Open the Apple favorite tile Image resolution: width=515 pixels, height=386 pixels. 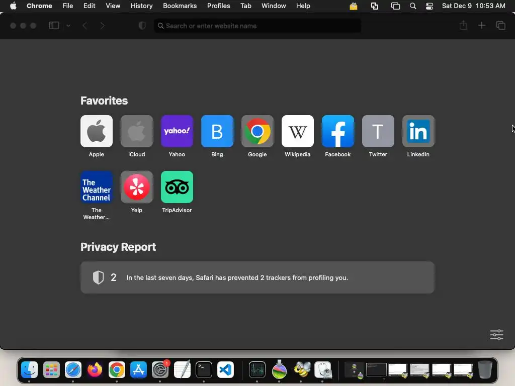click(96, 131)
